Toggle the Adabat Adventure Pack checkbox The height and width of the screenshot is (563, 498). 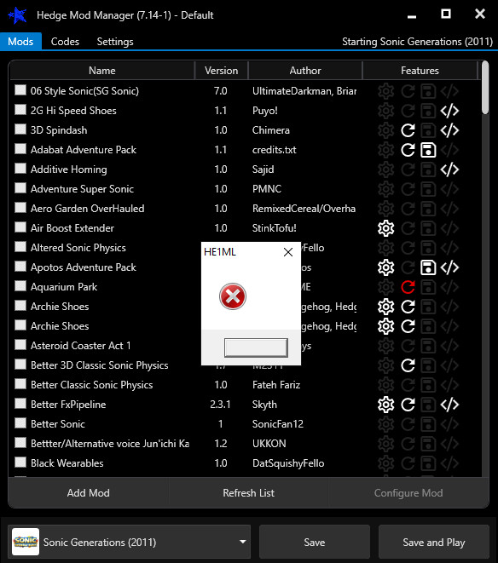(x=20, y=149)
